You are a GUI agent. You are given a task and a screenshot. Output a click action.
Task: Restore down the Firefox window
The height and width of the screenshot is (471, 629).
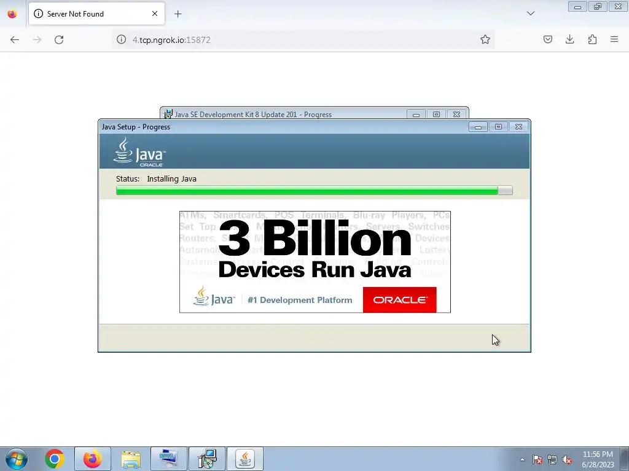point(598,7)
